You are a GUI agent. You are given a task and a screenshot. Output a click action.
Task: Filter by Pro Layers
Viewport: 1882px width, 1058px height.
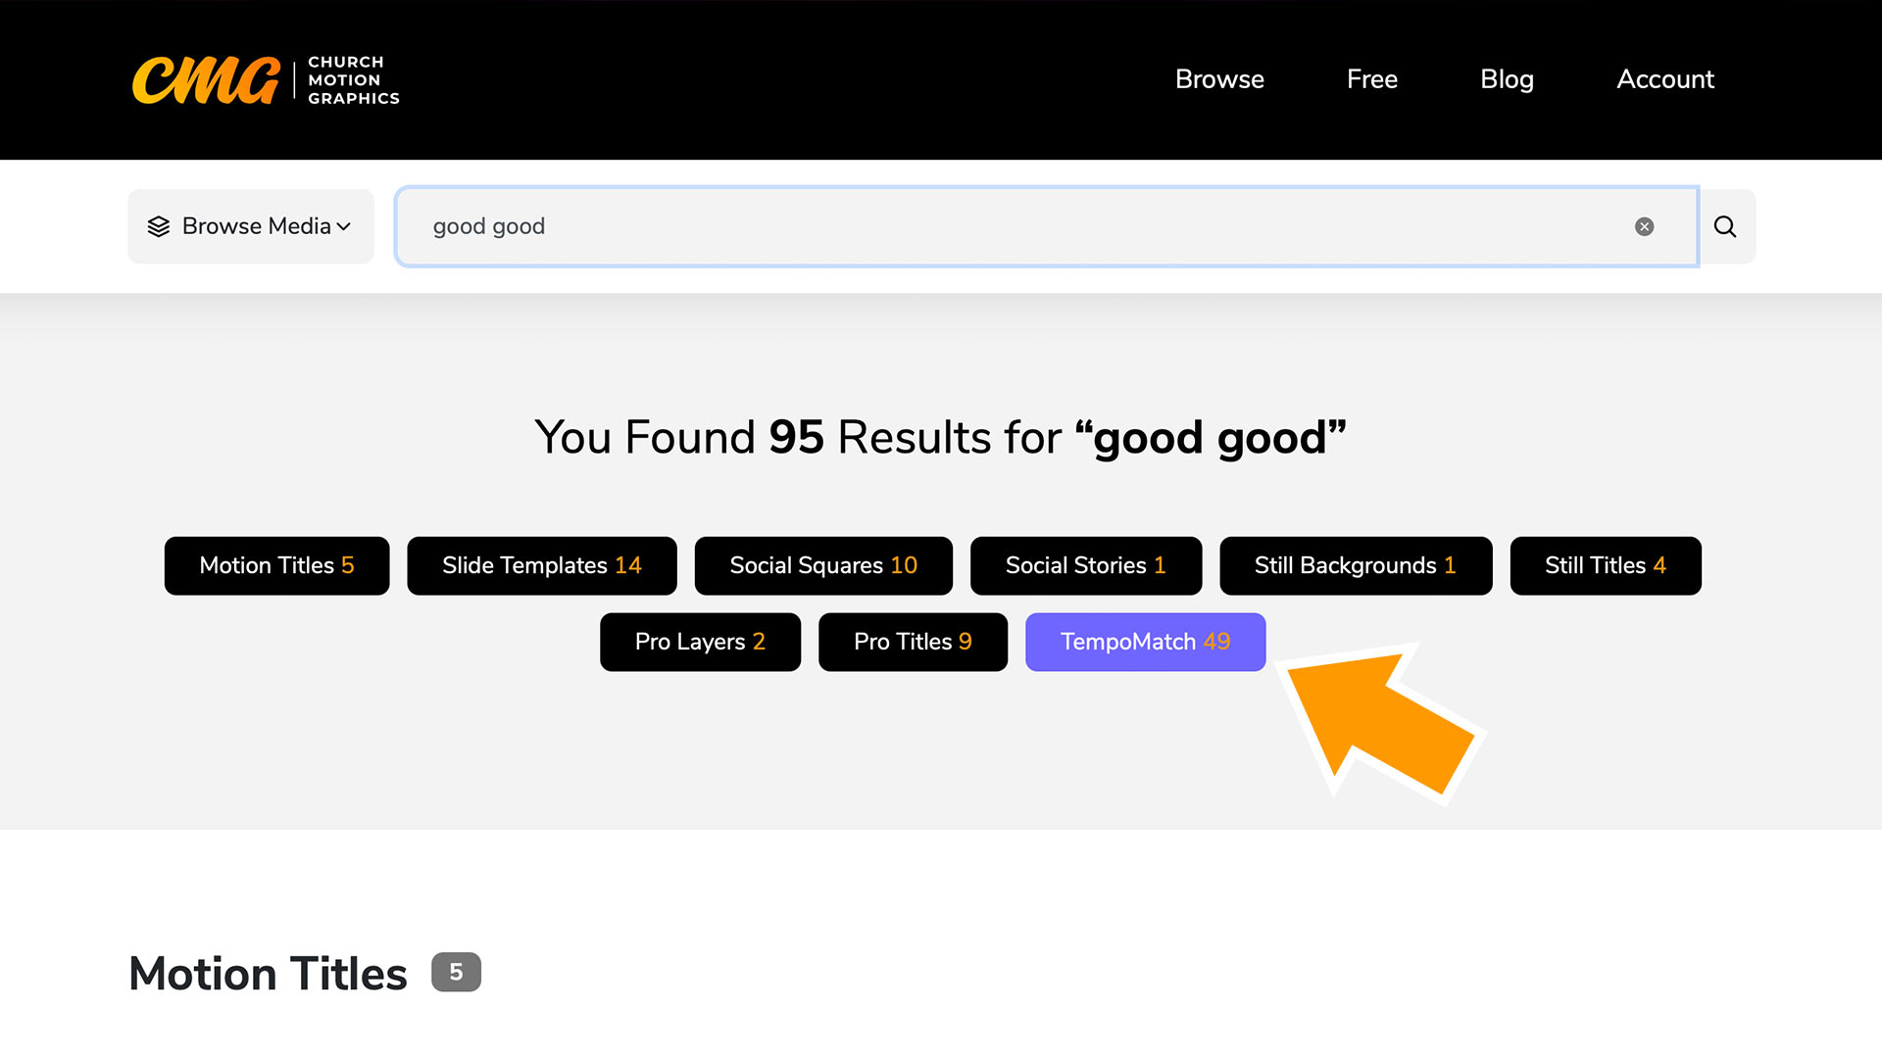click(x=699, y=642)
